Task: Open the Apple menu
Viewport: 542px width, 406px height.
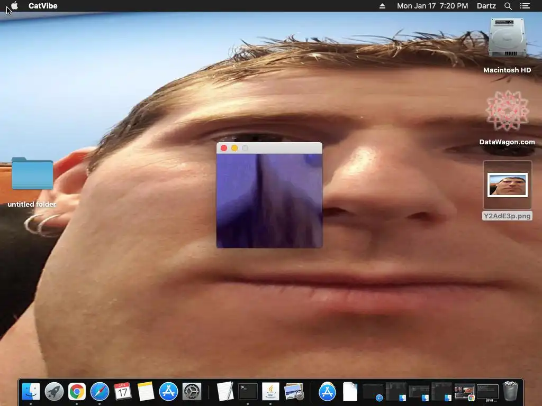Action: [14, 6]
